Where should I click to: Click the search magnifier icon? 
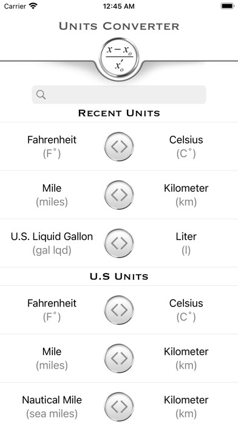click(41, 94)
